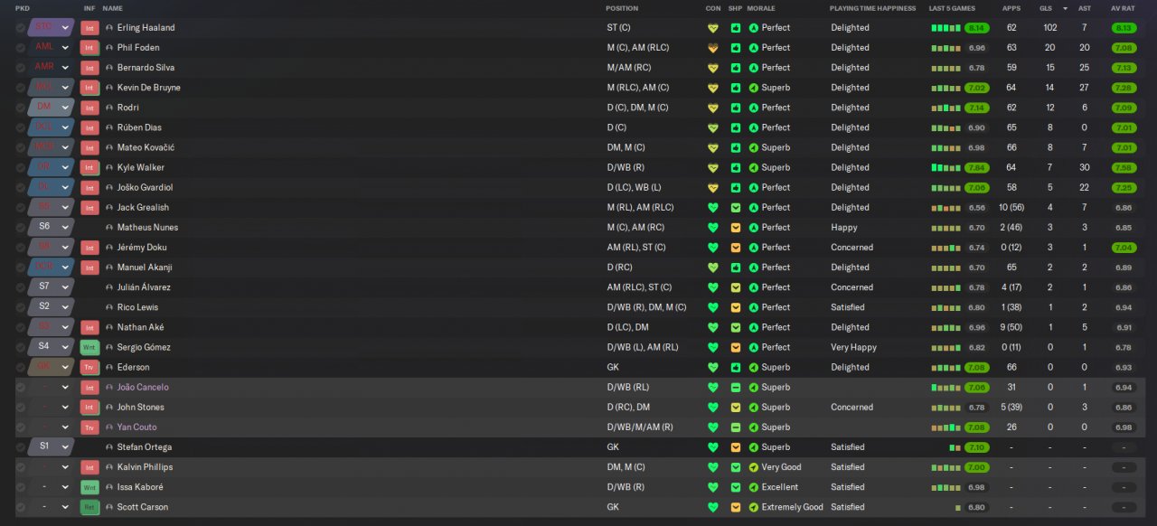
Task: Toggle the selection tick for Bernardo Silva
Action: (x=20, y=68)
